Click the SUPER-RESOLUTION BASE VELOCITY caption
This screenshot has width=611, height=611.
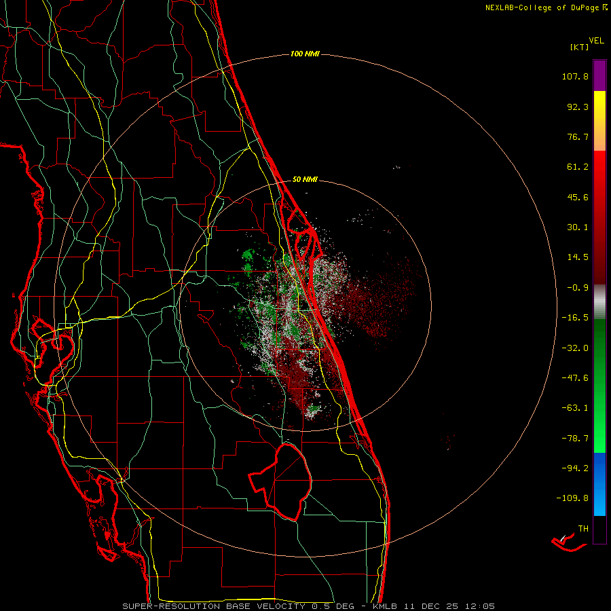point(215,606)
